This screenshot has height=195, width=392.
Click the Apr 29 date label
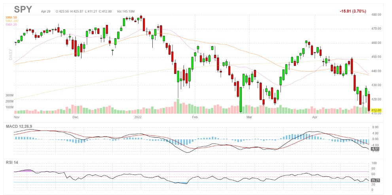point(46,11)
